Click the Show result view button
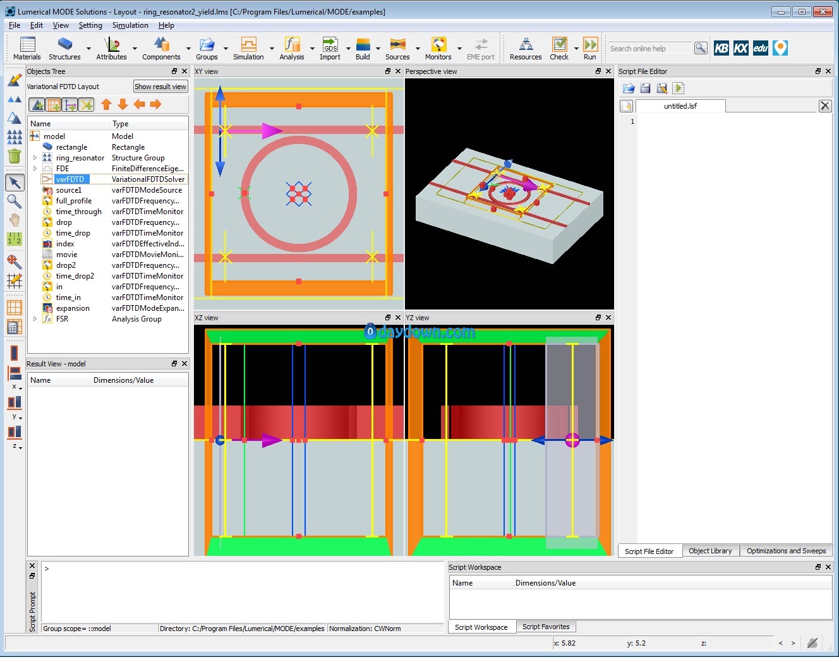 (x=160, y=87)
